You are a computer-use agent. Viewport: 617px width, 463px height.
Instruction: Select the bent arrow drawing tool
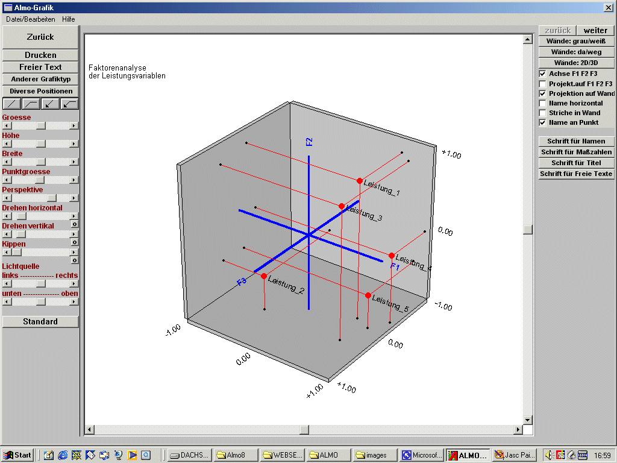pos(69,104)
